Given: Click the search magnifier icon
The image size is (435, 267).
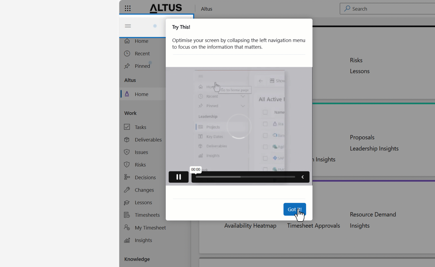Looking at the screenshot, I should click(x=347, y=9).
